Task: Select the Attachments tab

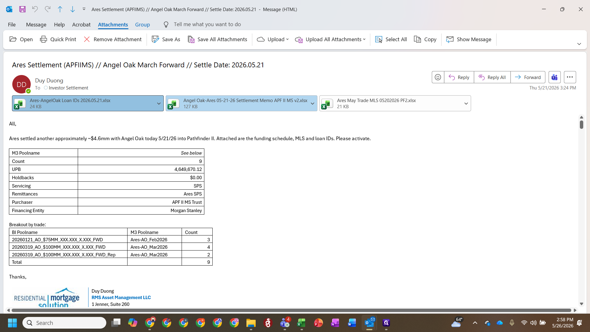Action: click(x=113, y=25)
